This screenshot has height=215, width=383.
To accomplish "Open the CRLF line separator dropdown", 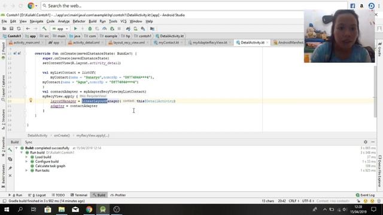I will (294, 201).
